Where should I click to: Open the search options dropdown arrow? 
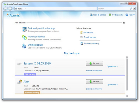tap(134, 9)
